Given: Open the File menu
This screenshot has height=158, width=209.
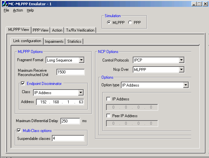Looking at the screenshot, I should (x=6, y=10).
